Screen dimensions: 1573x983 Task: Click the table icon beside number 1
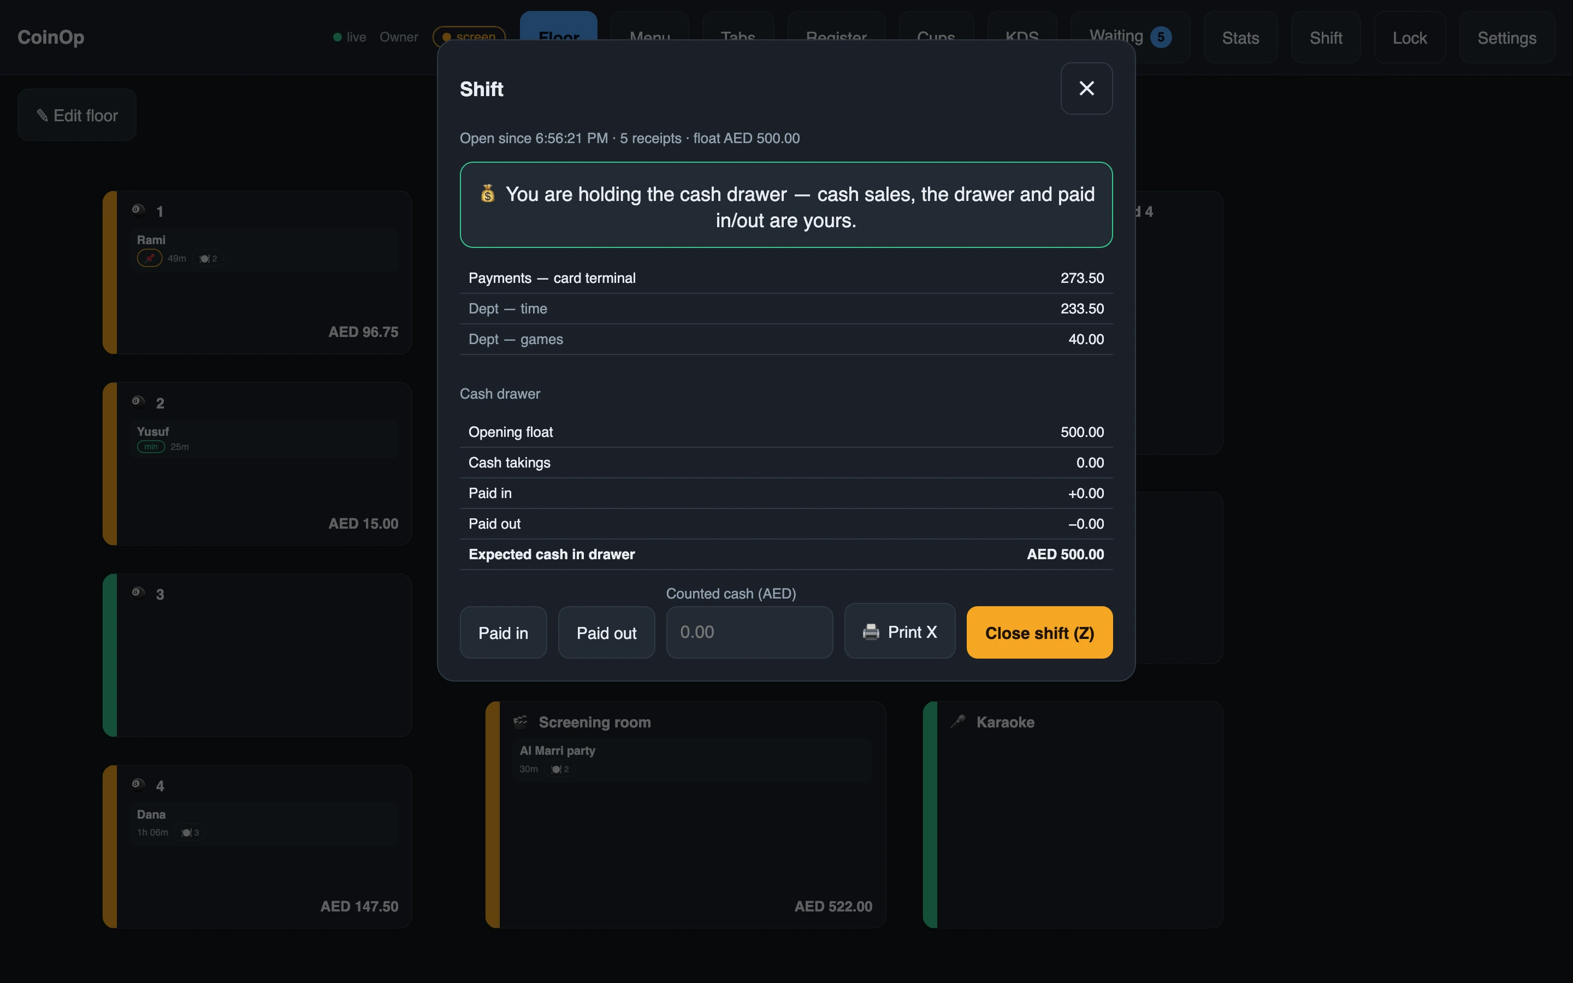[138, 209]
